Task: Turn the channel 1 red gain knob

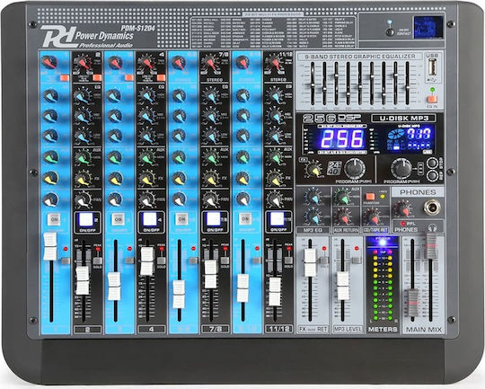Action: [49, 63]
